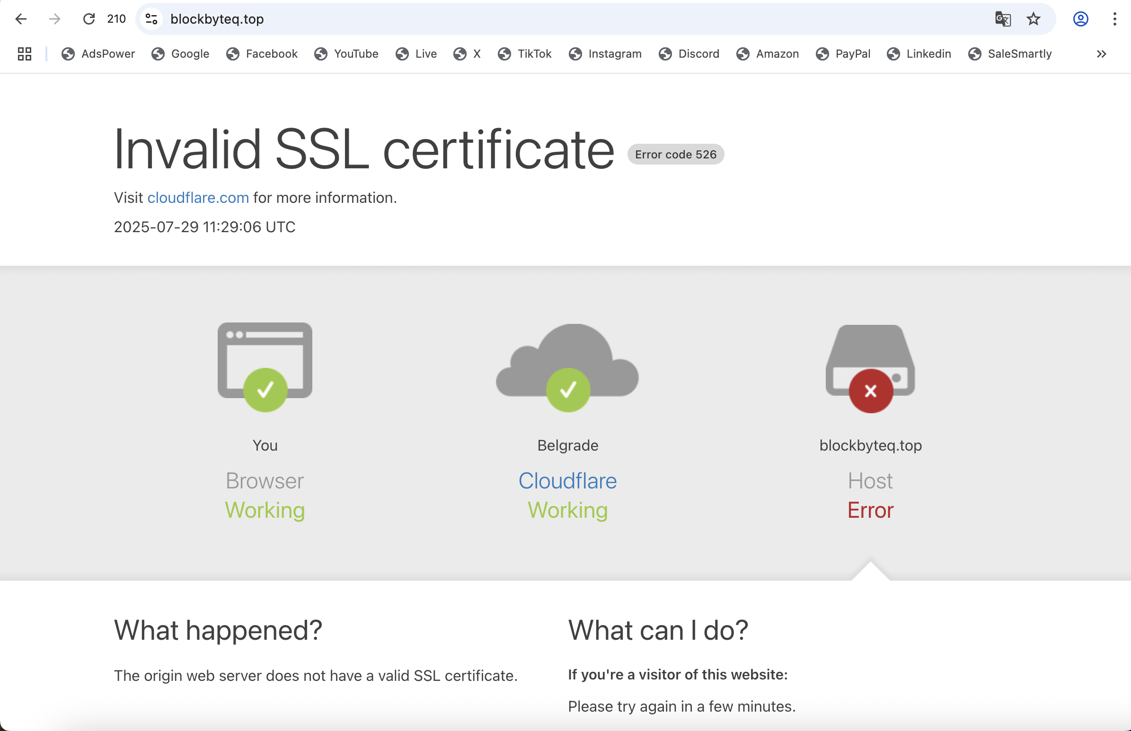This screenshot has height=731, width=1131.
Task: Click the What can I do? heading
Action: (x=658, y=630)
